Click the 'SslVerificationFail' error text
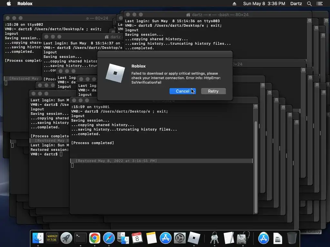 pyautogui.click(x=146, y=83)
